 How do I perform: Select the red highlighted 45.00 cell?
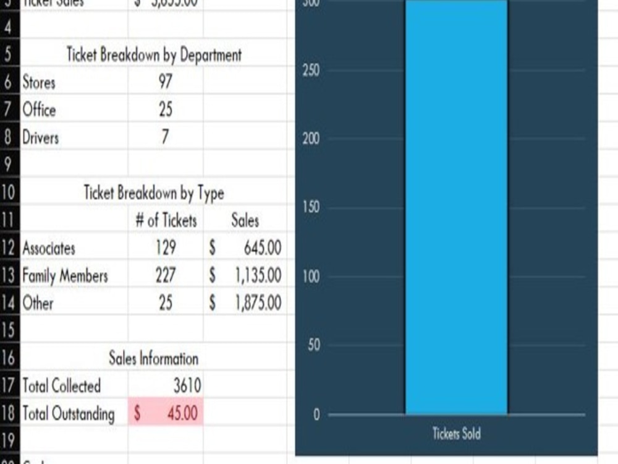click(166, 411)
